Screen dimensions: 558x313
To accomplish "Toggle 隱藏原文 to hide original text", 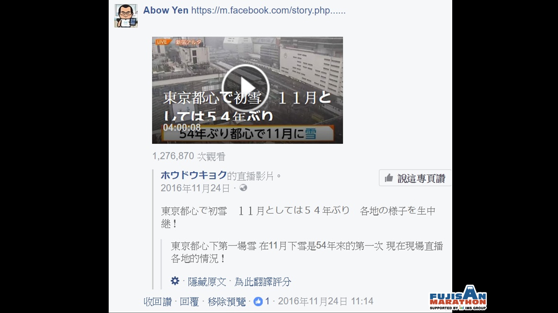I will tap(207, 281).
